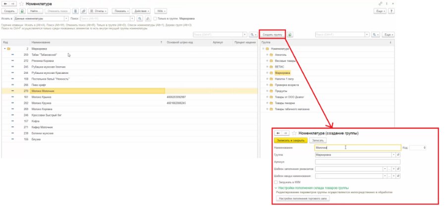Clear the Шаблон ввода наименования field

coord(394,176)
